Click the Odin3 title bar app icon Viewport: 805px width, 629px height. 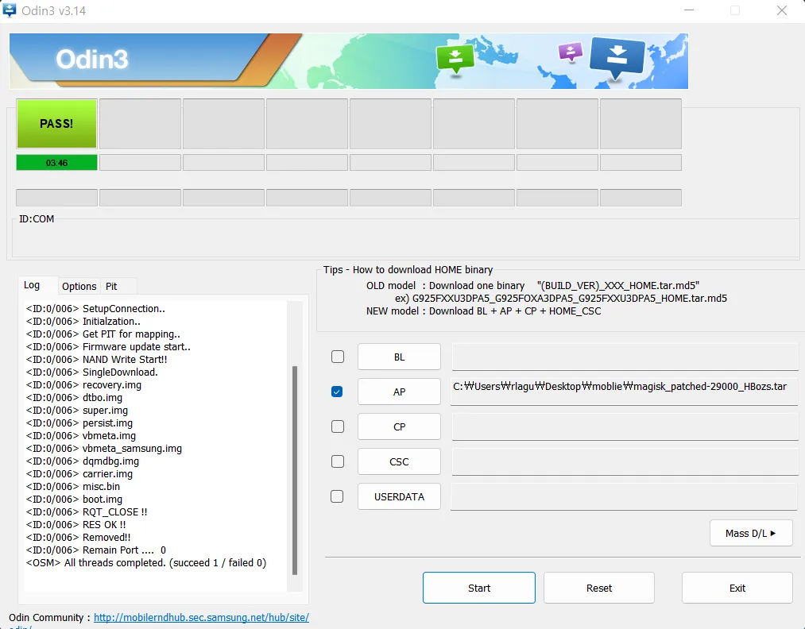click(10, 10)
